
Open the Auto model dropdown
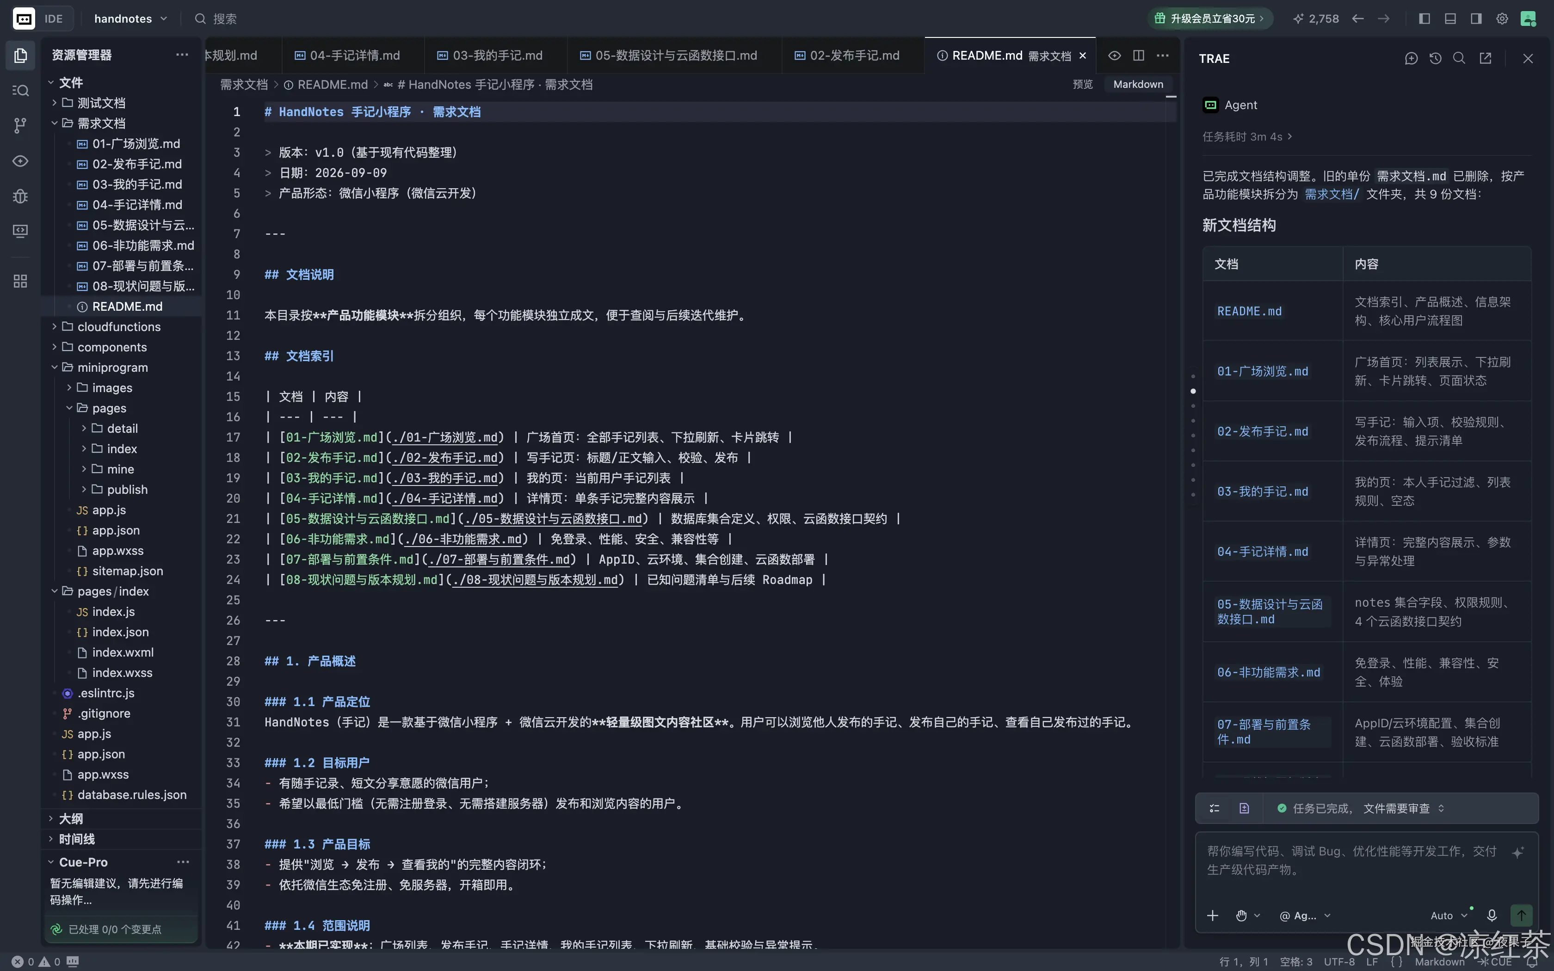1449,915
